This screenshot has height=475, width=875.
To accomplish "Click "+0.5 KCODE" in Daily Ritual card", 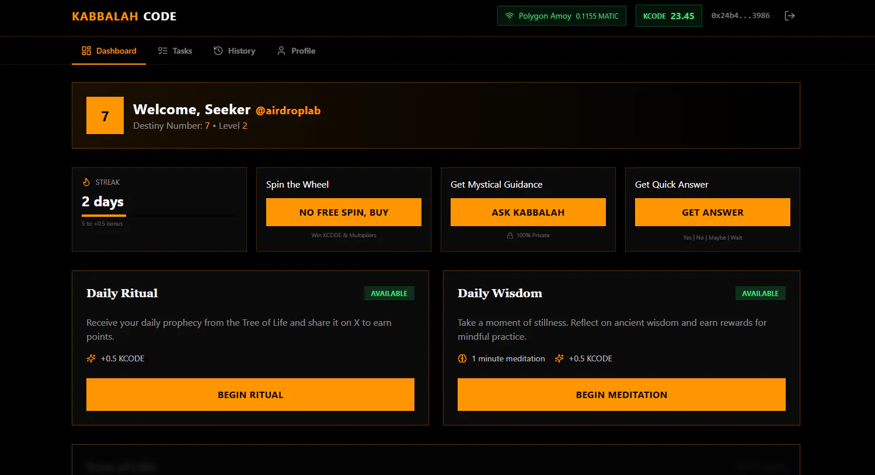I will [123, 358].
